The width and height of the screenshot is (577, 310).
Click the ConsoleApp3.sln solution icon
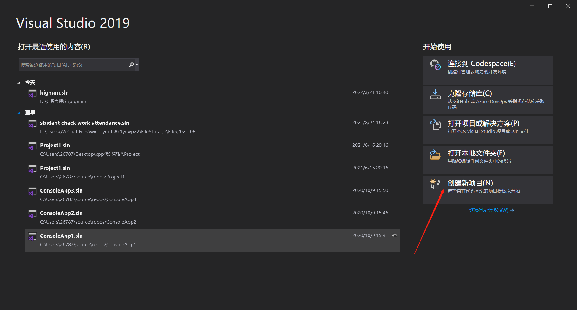tap(32, 192)
